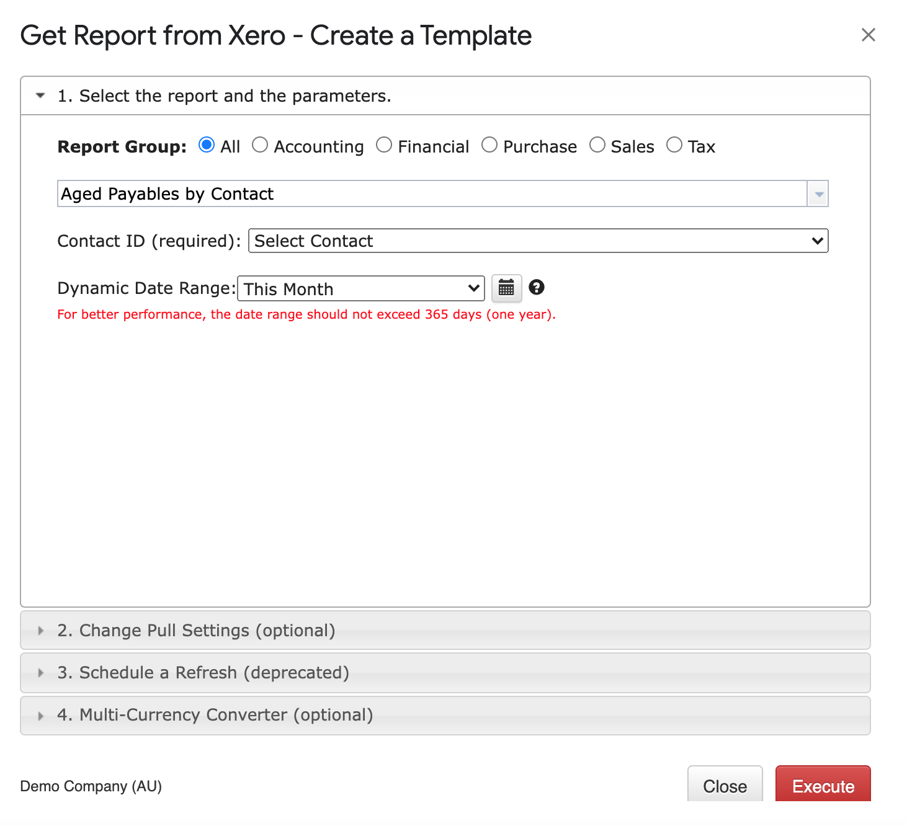Click the red date range performance warning text
Screen dimensions: 907x826
pos(306,314)
